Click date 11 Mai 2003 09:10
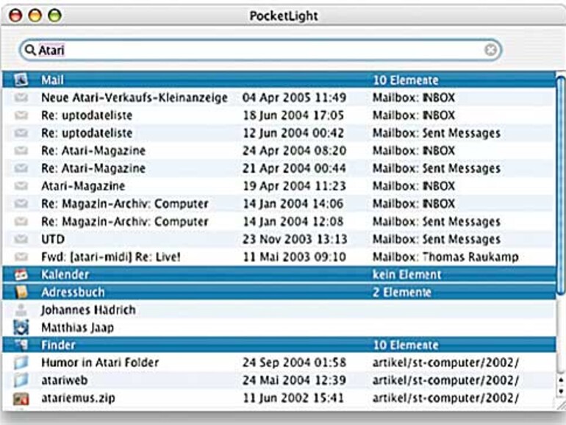The height and width of the screenshot is (425, 566). click(294, 257)
